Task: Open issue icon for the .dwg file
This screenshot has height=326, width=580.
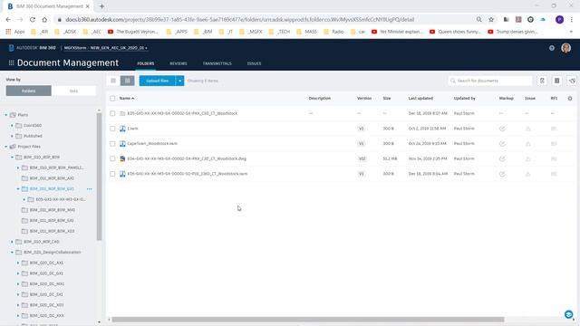Action: coord(527,159)
